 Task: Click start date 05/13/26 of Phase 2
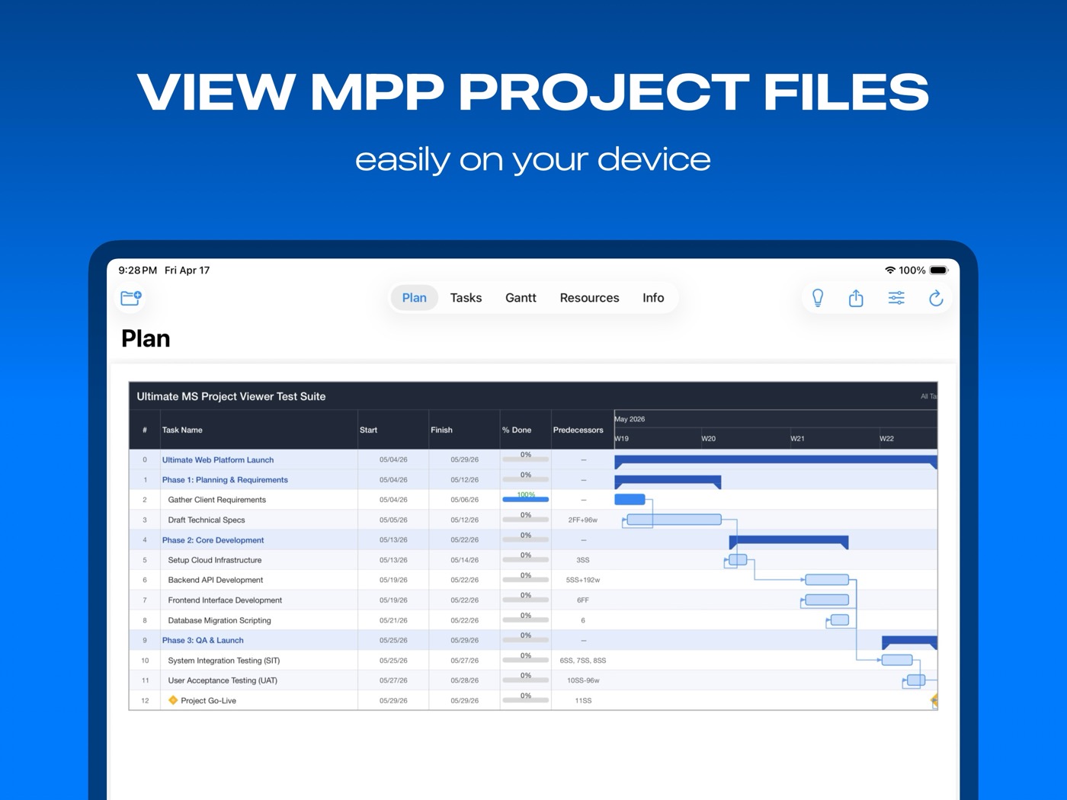point(393,540)
